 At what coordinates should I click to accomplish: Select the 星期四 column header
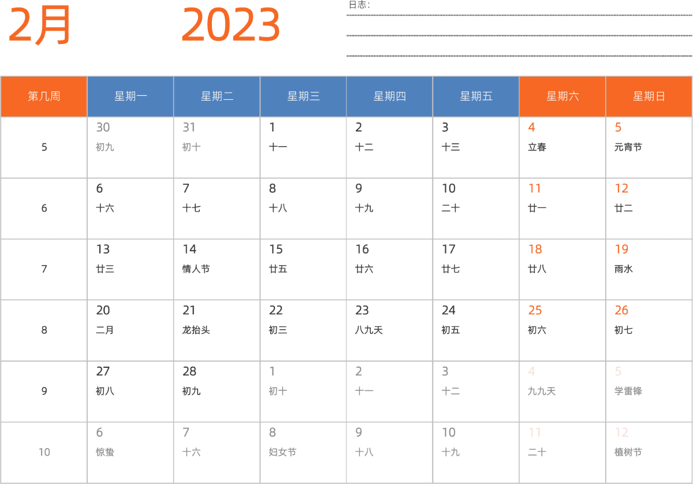(x=390, y=96)
